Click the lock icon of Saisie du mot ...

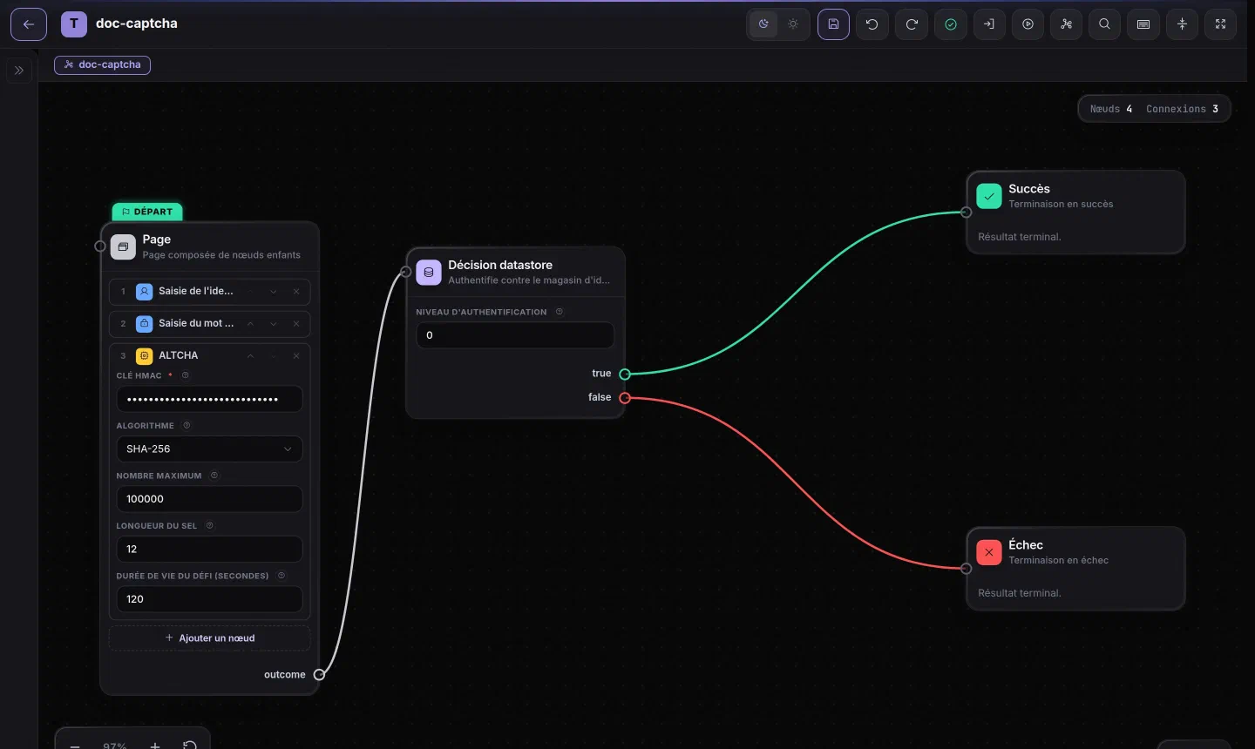click(x=145, y=324)
